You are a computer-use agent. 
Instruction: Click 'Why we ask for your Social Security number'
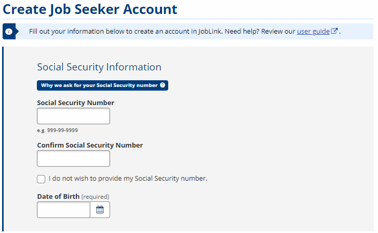pyautogui.click(x=102, y=85)
